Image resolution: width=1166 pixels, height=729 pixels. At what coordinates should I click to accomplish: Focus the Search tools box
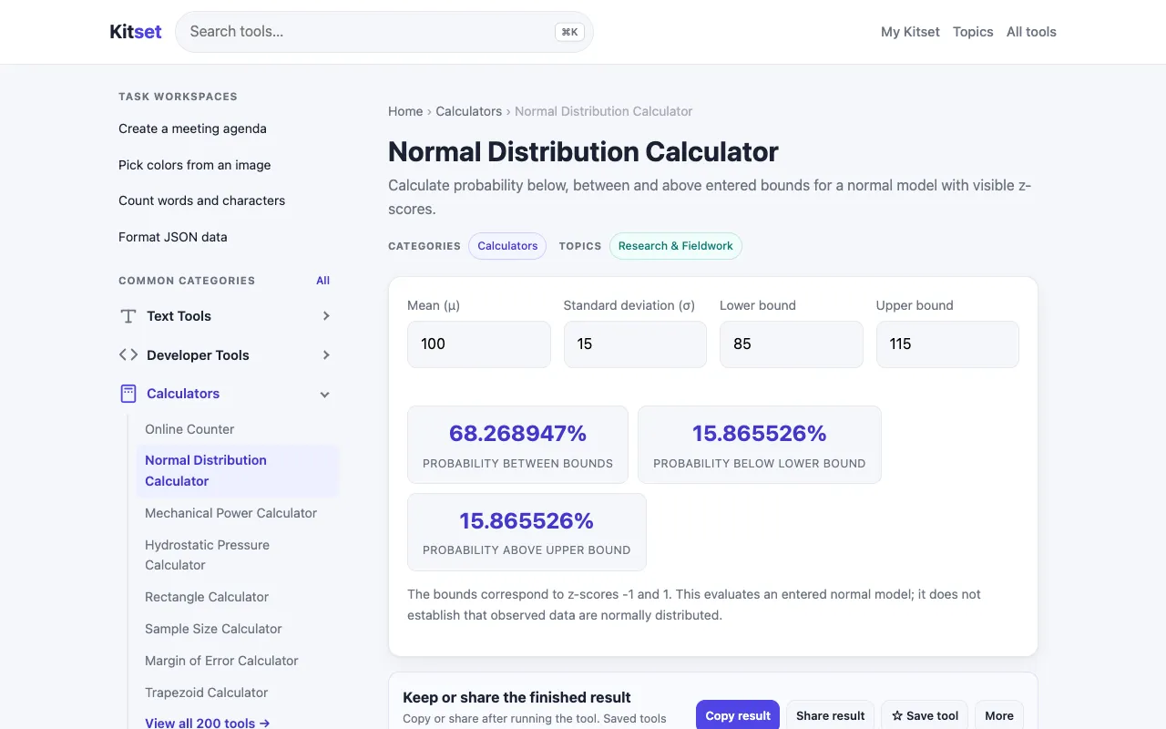click(x=384, y=32)
